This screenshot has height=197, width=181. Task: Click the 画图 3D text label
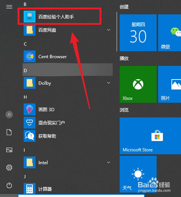(x=47, y=110)
